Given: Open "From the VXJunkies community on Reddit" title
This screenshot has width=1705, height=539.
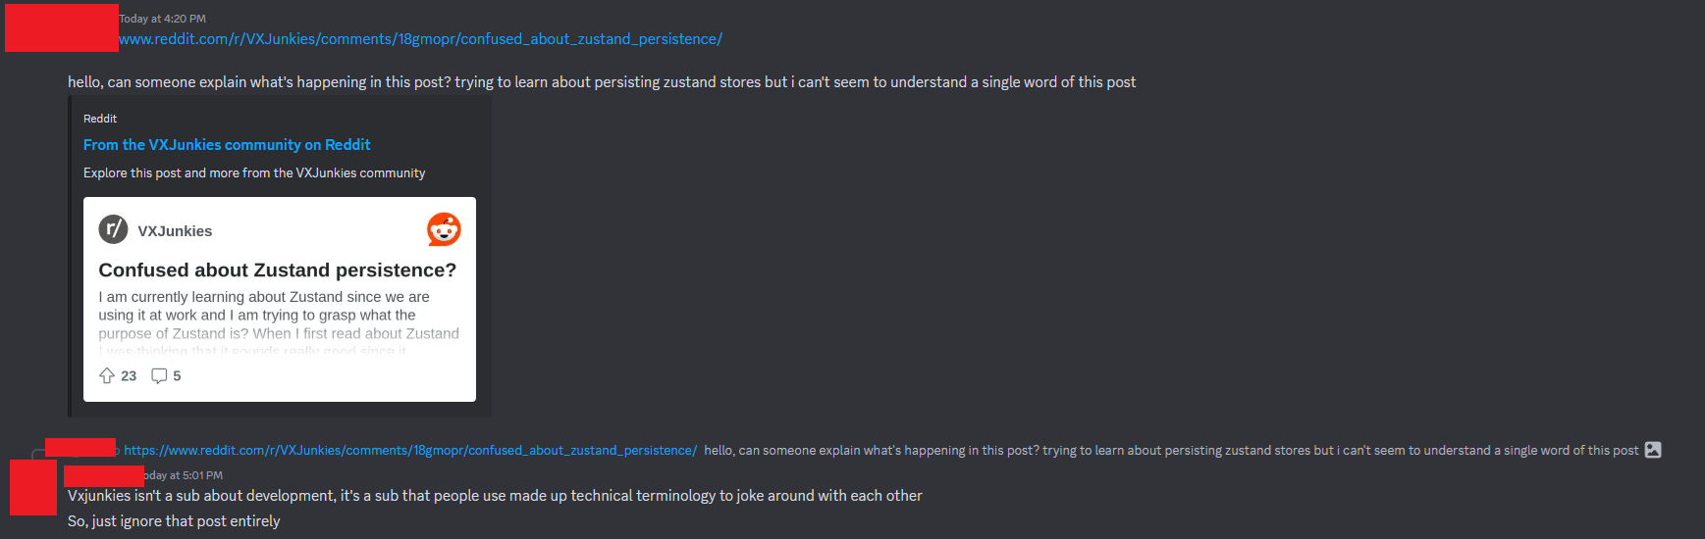Looking at the screenshot, I should click(x=227, y=145).
